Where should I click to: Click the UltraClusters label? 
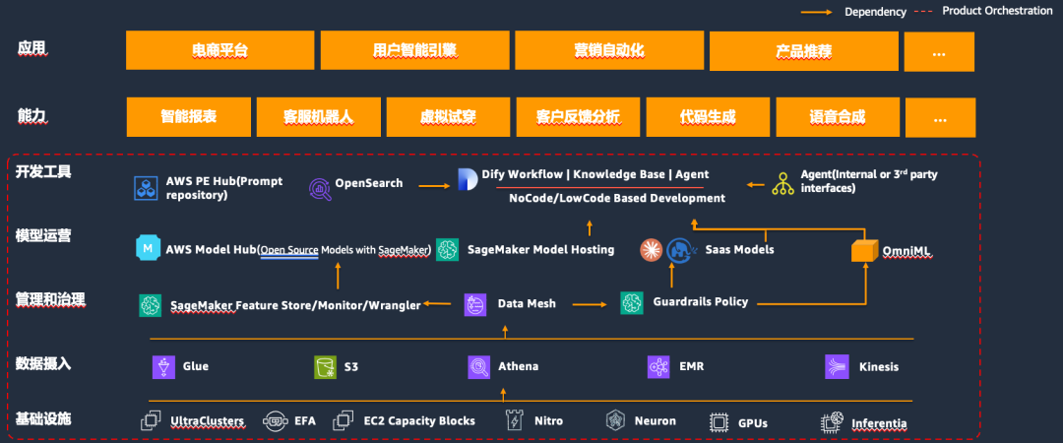tap(208, 421)
